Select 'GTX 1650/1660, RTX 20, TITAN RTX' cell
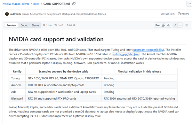This screenshot has width=192, height=124. [x=63, y=78]
